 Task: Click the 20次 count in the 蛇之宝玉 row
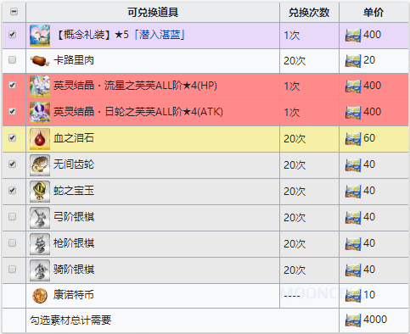pos(295,192)
